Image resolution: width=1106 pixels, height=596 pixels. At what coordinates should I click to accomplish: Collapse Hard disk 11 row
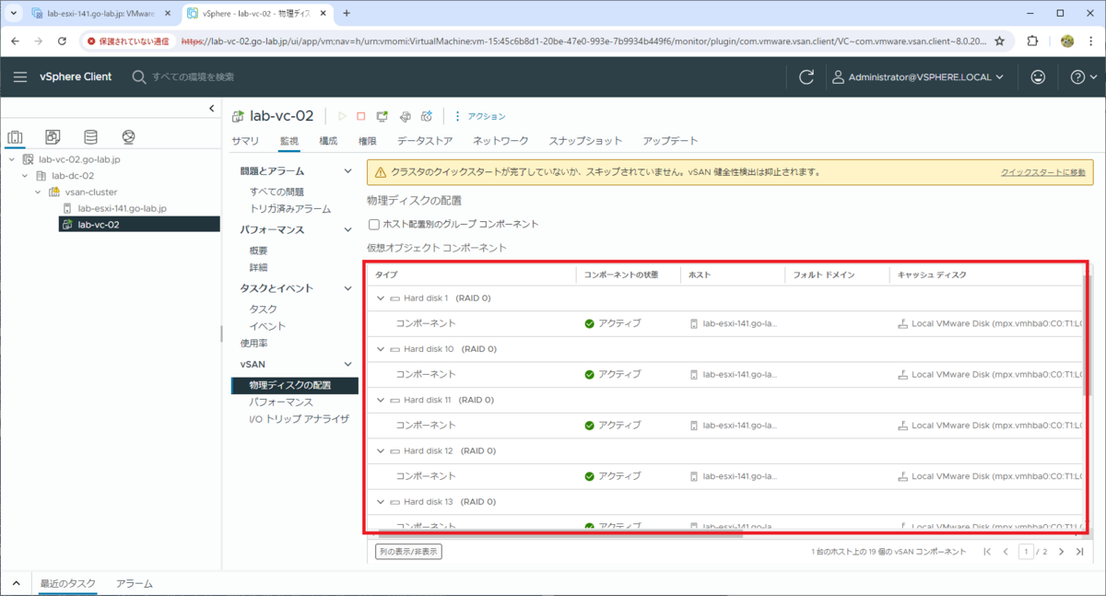coord(381,400)
